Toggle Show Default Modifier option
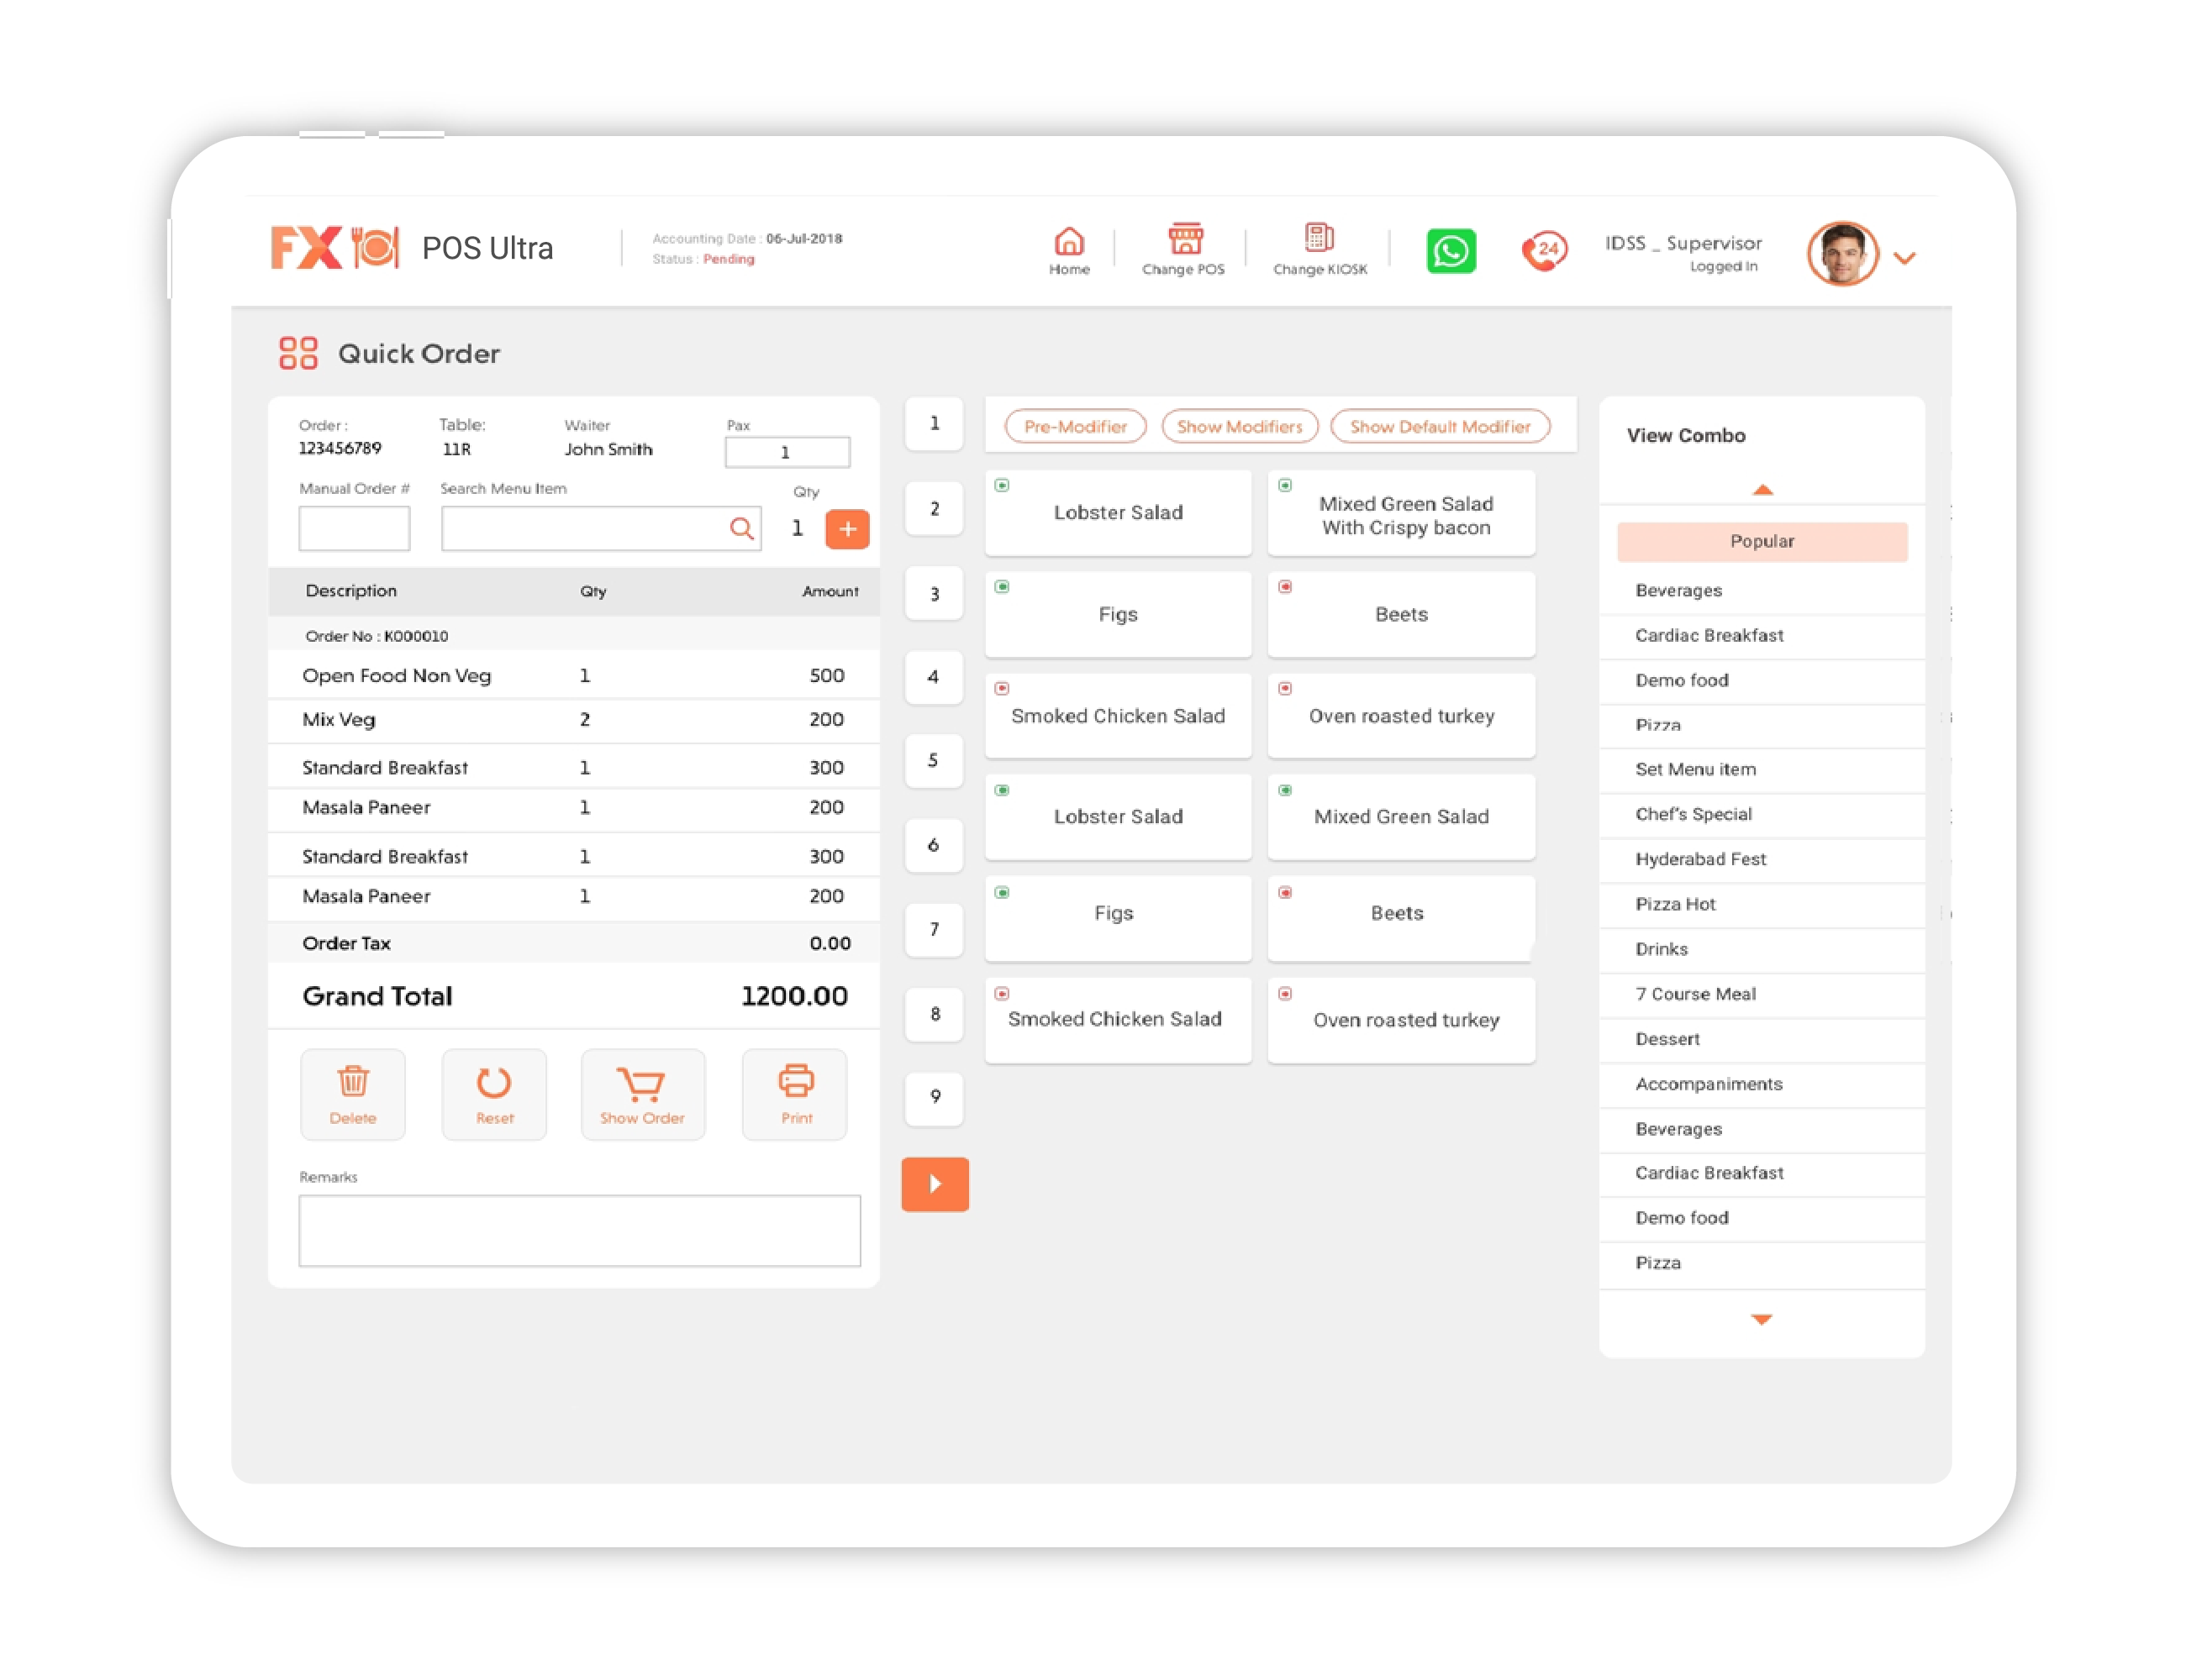2186x1680 pixels. point(1439,427)
